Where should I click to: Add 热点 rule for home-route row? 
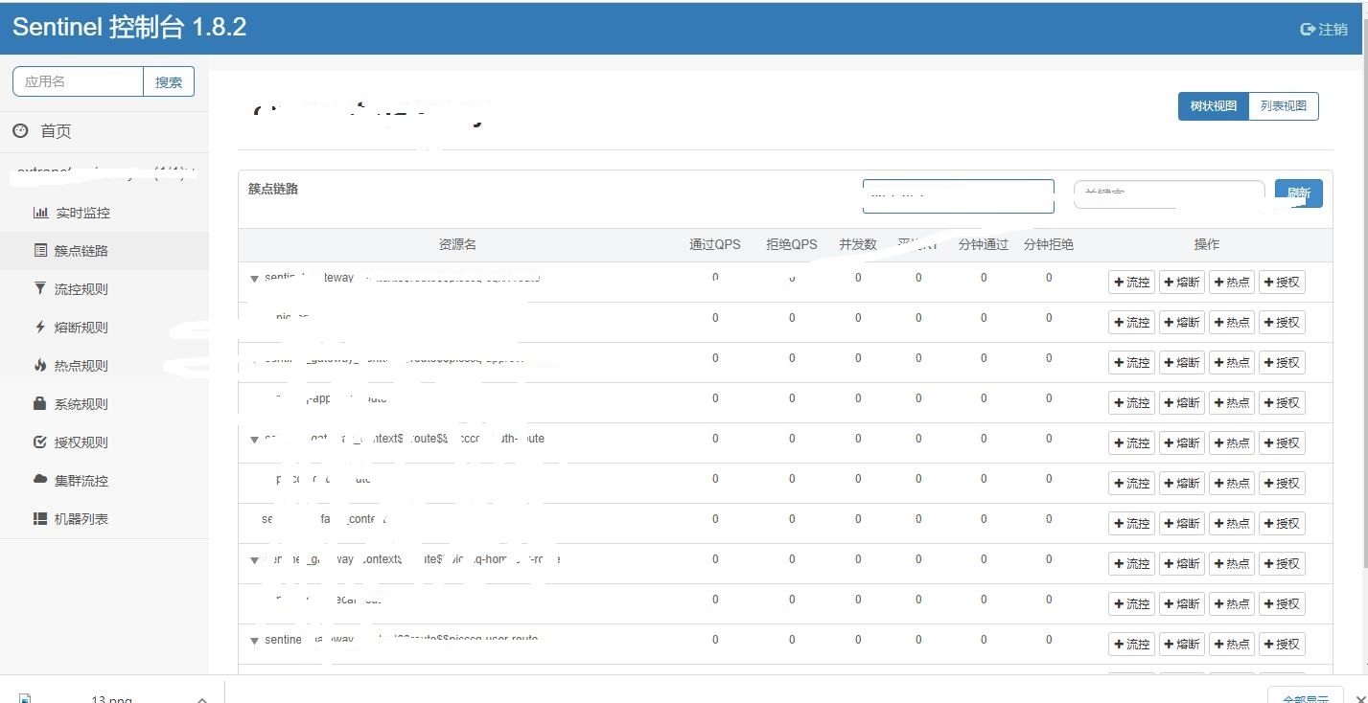point(1232,563)
